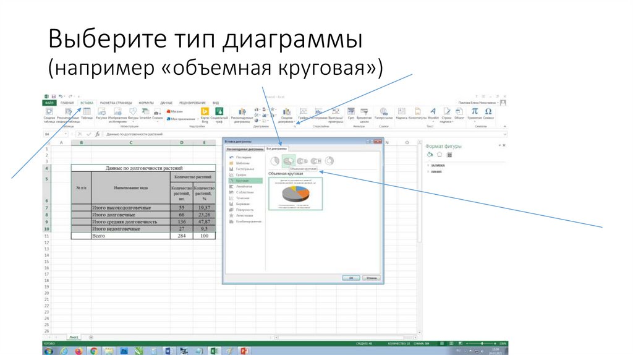This screenshot has width=633, height=355.
Task: Click the status bar zoom slider
Action: click(x=482, y=344)
